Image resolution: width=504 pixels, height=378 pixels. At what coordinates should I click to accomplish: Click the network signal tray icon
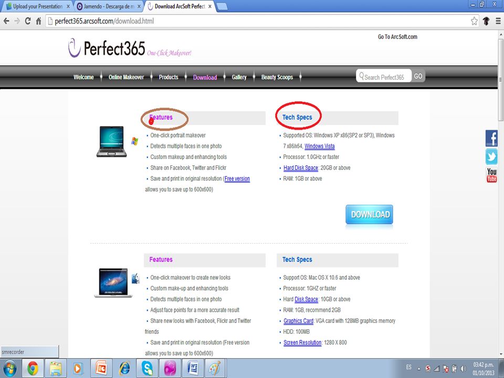(436, 369)
